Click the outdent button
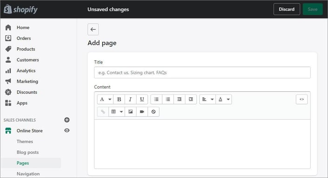This screenshot has height=178, width=328. pyautogui.click(x=179, y=99)
